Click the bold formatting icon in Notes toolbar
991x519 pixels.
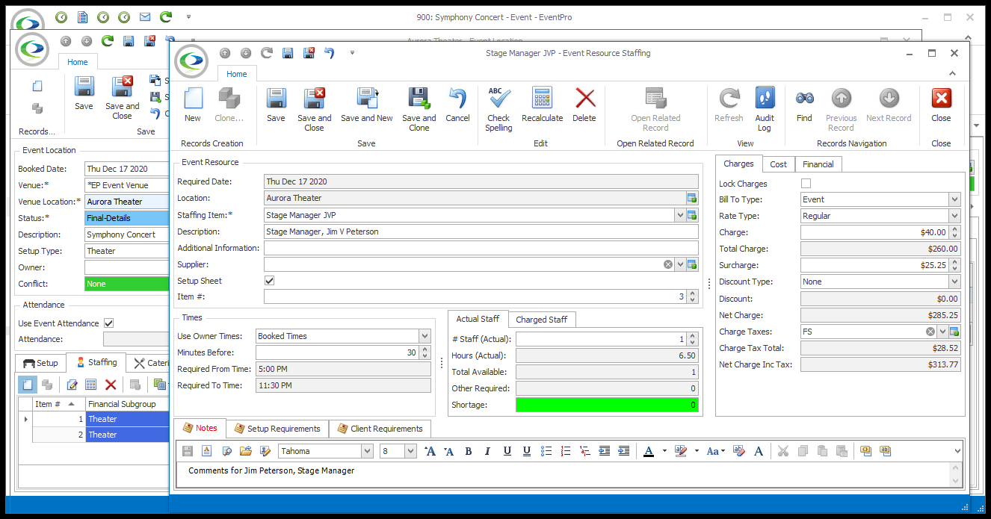(x=469, y=451)
